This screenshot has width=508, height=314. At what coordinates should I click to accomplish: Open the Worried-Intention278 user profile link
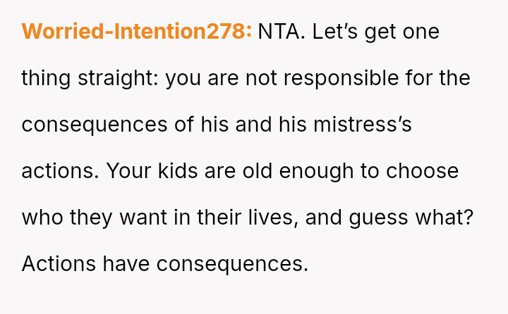(x=136, y=32)
